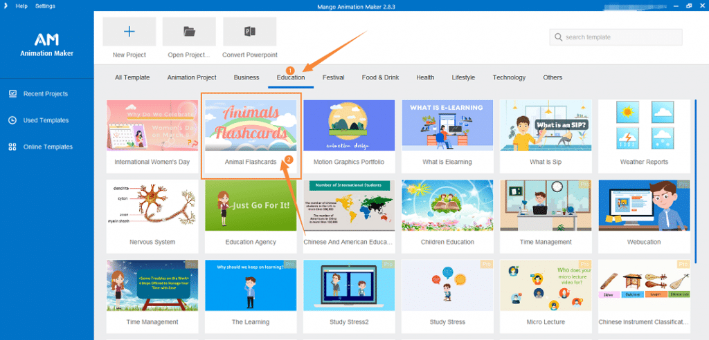Open the Technology category tab

coord(509,77)
